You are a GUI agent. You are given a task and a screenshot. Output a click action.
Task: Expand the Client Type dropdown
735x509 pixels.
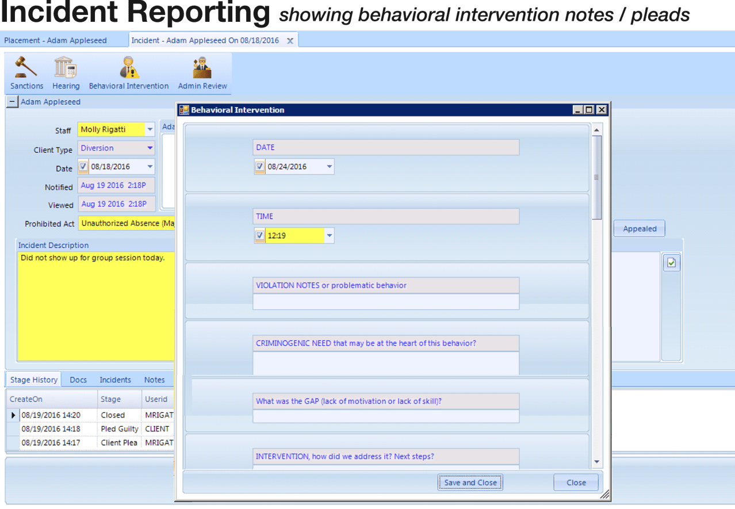(150, 148)
